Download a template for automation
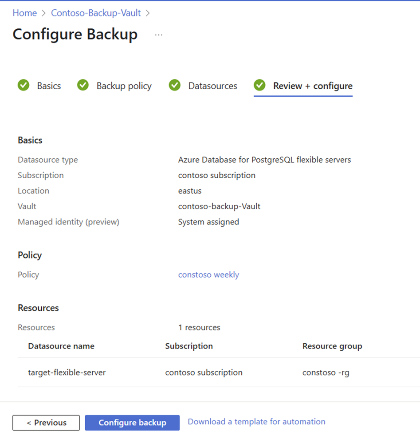Image resolution: width=420 pixels, height=443 pixels. pos(256,422)
